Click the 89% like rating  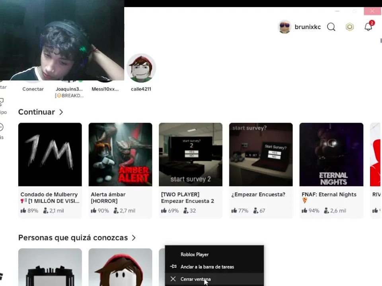coord(29,211)
